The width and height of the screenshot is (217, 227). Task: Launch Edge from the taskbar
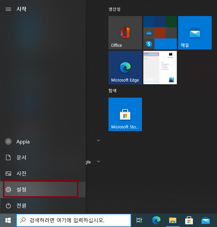click(156, 220)
